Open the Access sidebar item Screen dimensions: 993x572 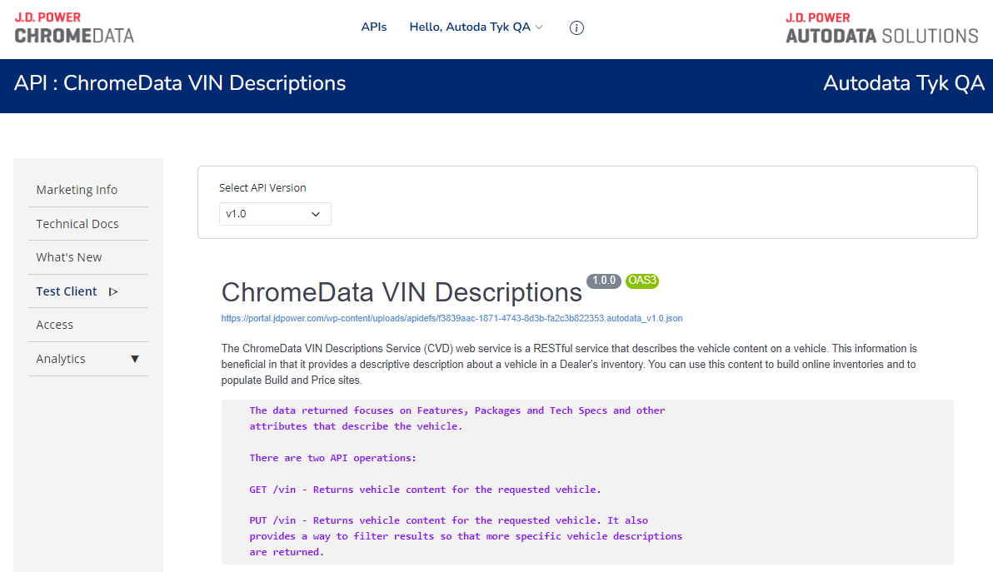(55, 325)
